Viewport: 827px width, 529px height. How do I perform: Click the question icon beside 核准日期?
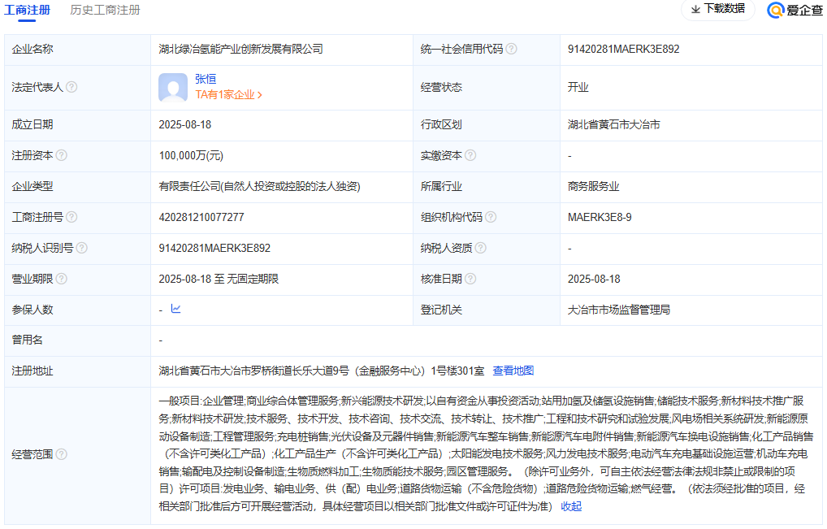point(470,279)
